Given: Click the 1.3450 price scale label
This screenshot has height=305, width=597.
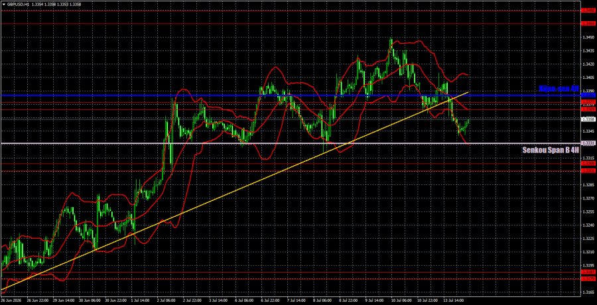Looking at the screenshot, I should 588,37.
